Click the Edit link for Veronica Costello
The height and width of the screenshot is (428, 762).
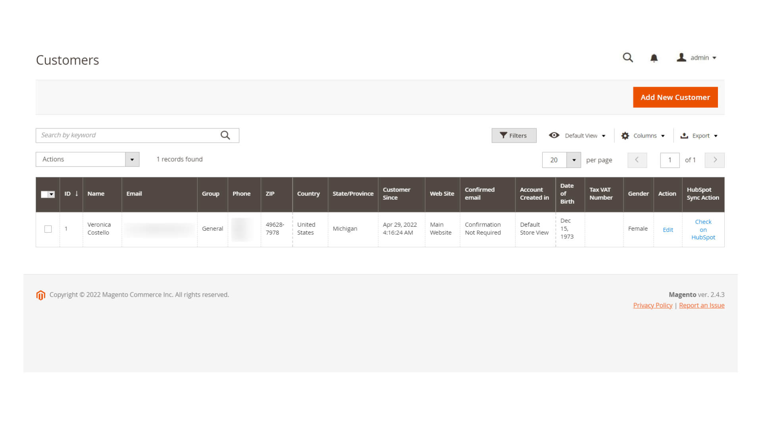point(668,230)
